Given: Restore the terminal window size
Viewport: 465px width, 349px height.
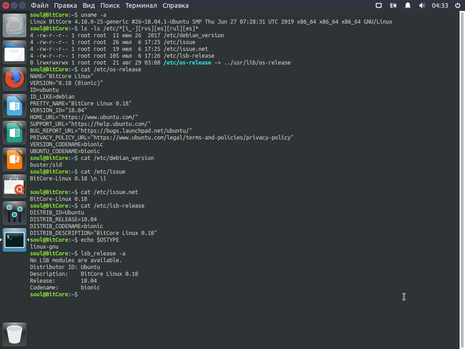Looking at the screenshot, I should [22, 5].
